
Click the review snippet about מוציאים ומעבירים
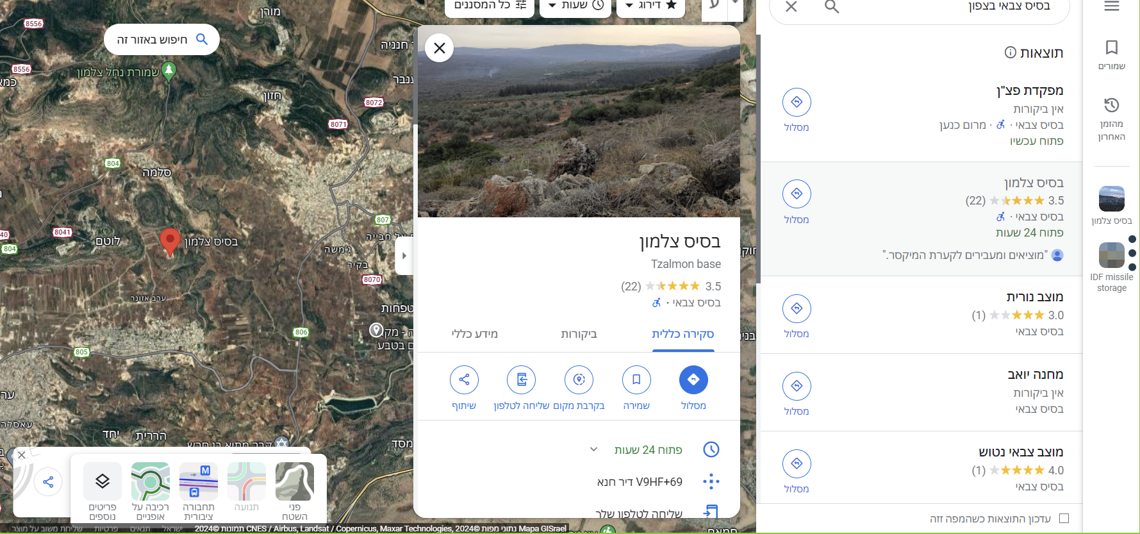965,255
